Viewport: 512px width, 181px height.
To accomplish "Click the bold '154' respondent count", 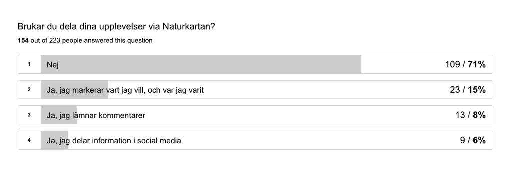I will click(23, 41).
